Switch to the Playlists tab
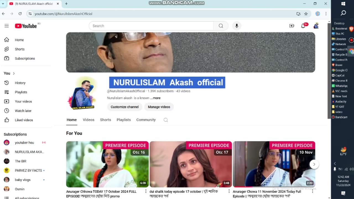 point(124,120)
